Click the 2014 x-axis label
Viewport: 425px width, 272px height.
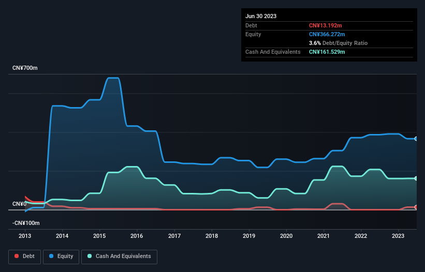pos(62,236)
